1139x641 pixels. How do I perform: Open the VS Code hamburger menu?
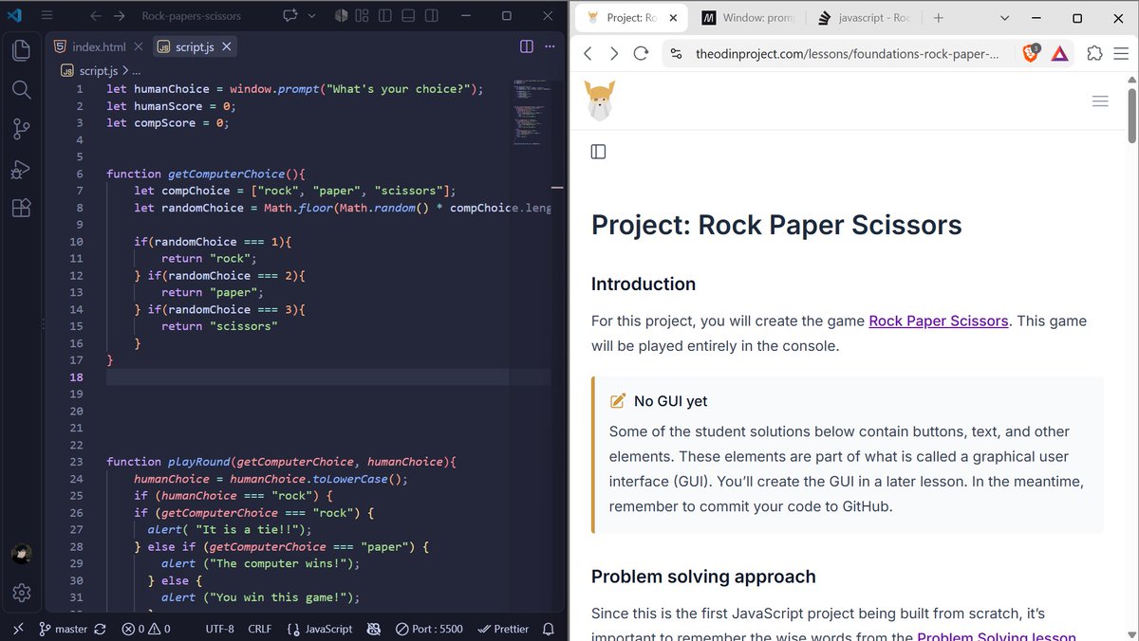click(x=47, y=16)
